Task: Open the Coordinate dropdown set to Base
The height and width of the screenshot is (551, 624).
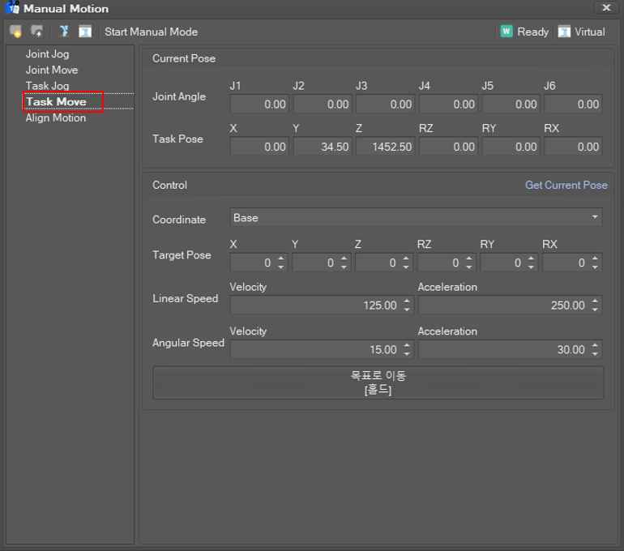Action: point(416,217)
